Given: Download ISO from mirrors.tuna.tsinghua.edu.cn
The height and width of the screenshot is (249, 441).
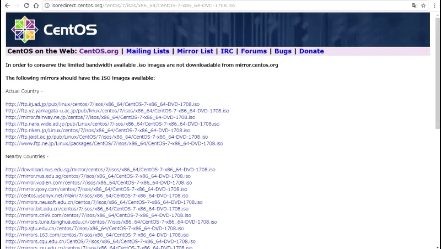Looking at the screenshot, I should [111, 222].
